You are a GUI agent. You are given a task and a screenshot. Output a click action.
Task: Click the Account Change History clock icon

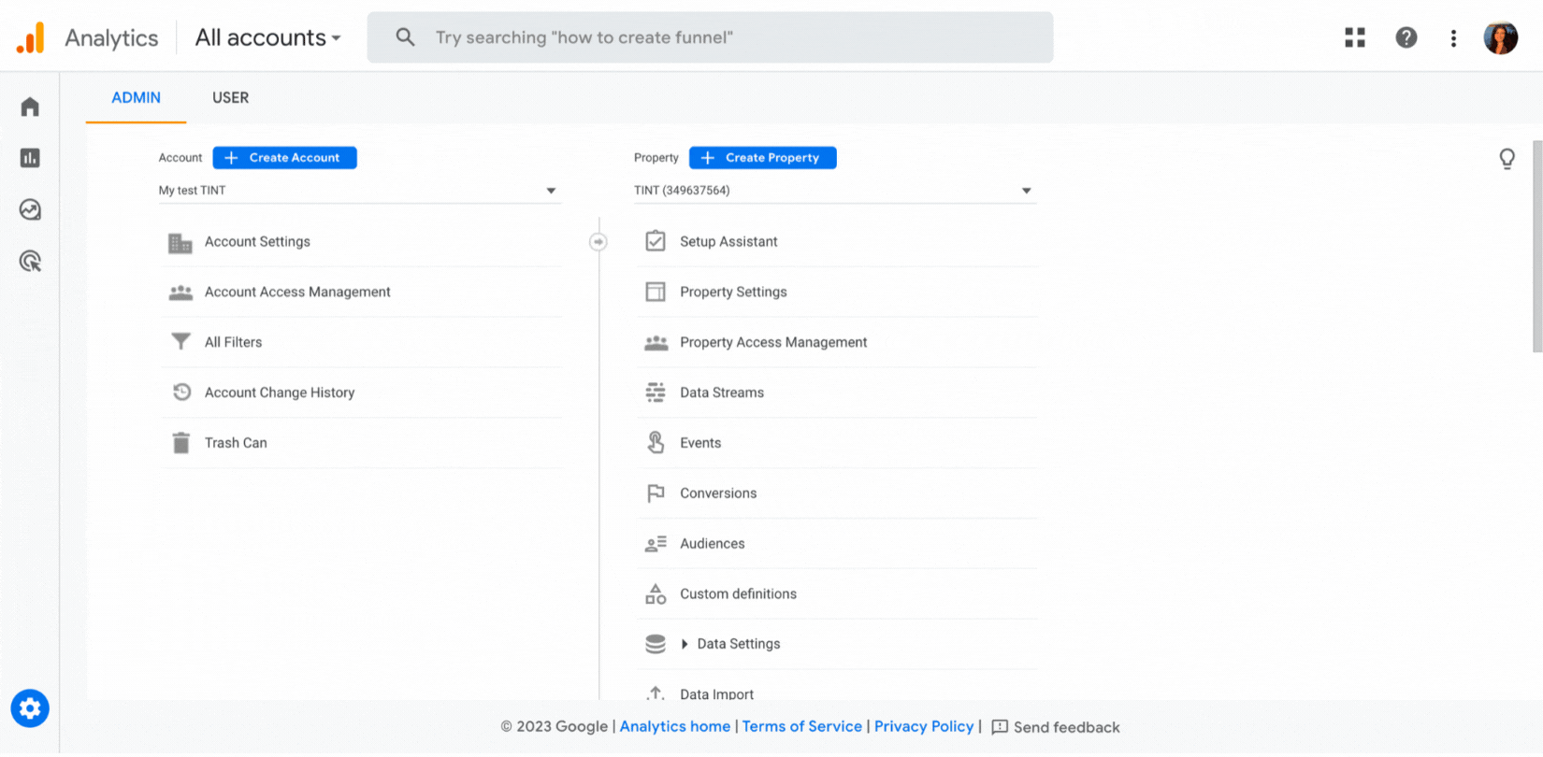coord(181,393)
